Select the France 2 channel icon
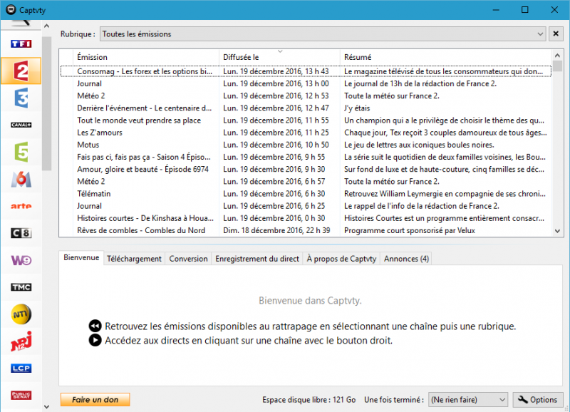 tap(21, 71)
